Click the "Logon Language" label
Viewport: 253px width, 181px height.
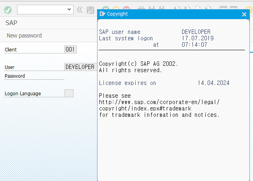click(x=23, y=94)
